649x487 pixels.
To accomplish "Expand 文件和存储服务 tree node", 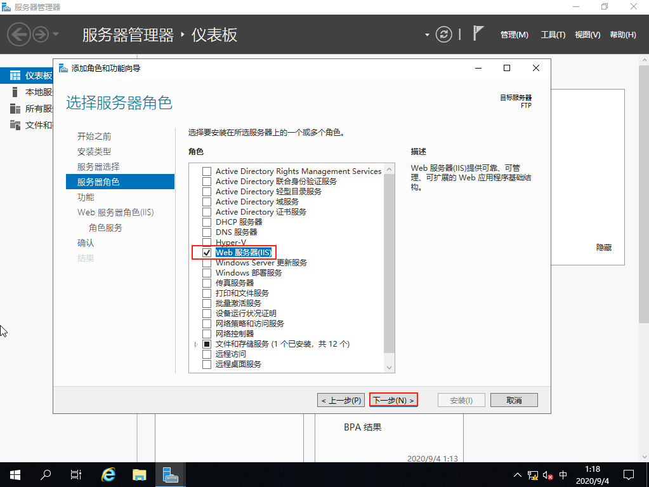I will point(196,344).
